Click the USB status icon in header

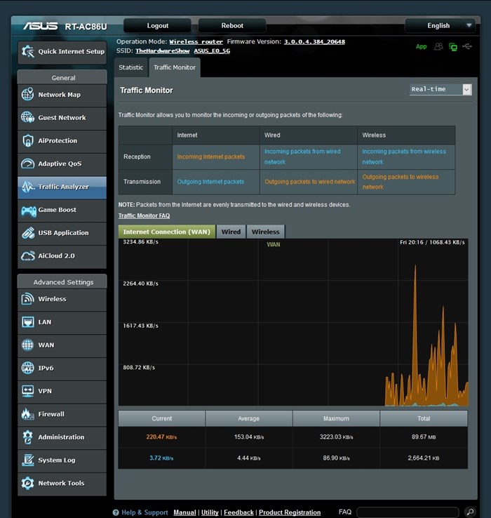pos(468,47)
